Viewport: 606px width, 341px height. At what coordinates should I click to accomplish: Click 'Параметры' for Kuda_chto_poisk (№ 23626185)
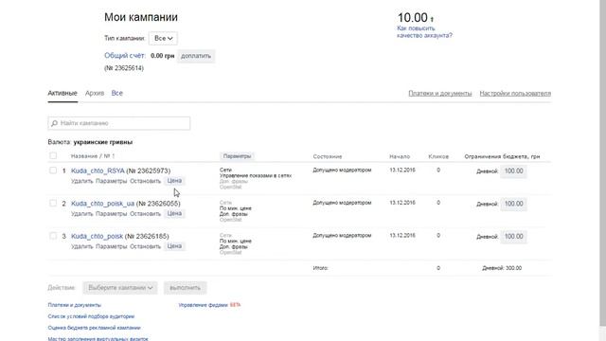pos(112,246)
